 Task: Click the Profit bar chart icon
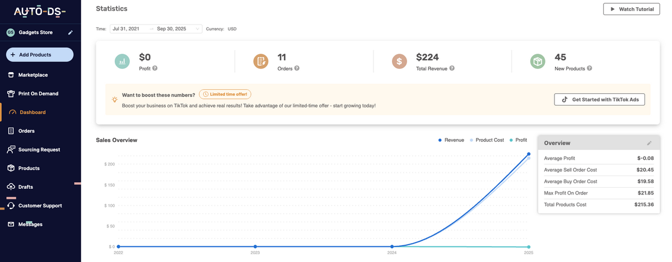[123, 61]
